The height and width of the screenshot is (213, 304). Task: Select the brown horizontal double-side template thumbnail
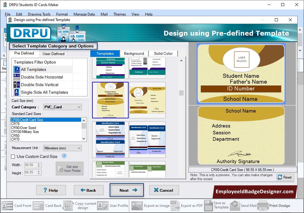coord(147,100)
